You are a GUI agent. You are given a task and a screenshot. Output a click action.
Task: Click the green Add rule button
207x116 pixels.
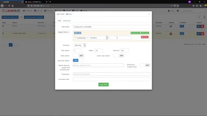(135, 33)
